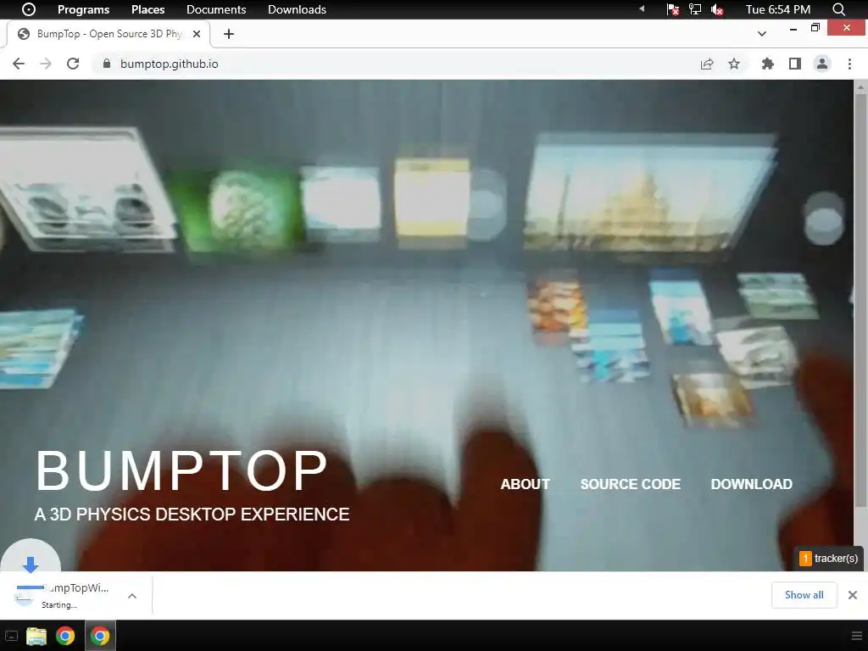Expand the tab search chevron

762,34
